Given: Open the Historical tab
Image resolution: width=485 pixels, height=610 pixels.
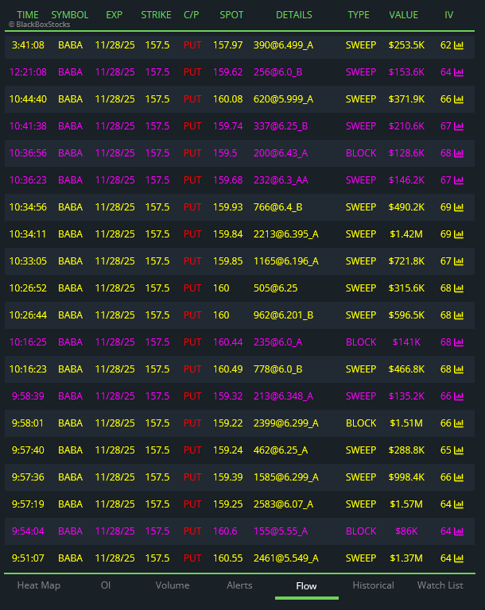Looking at the screenshot, I should [x=373, y=585].
